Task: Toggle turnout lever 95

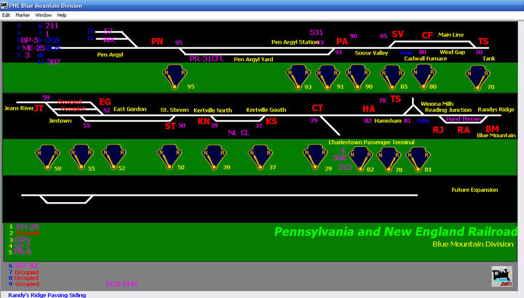Action: 175,77
